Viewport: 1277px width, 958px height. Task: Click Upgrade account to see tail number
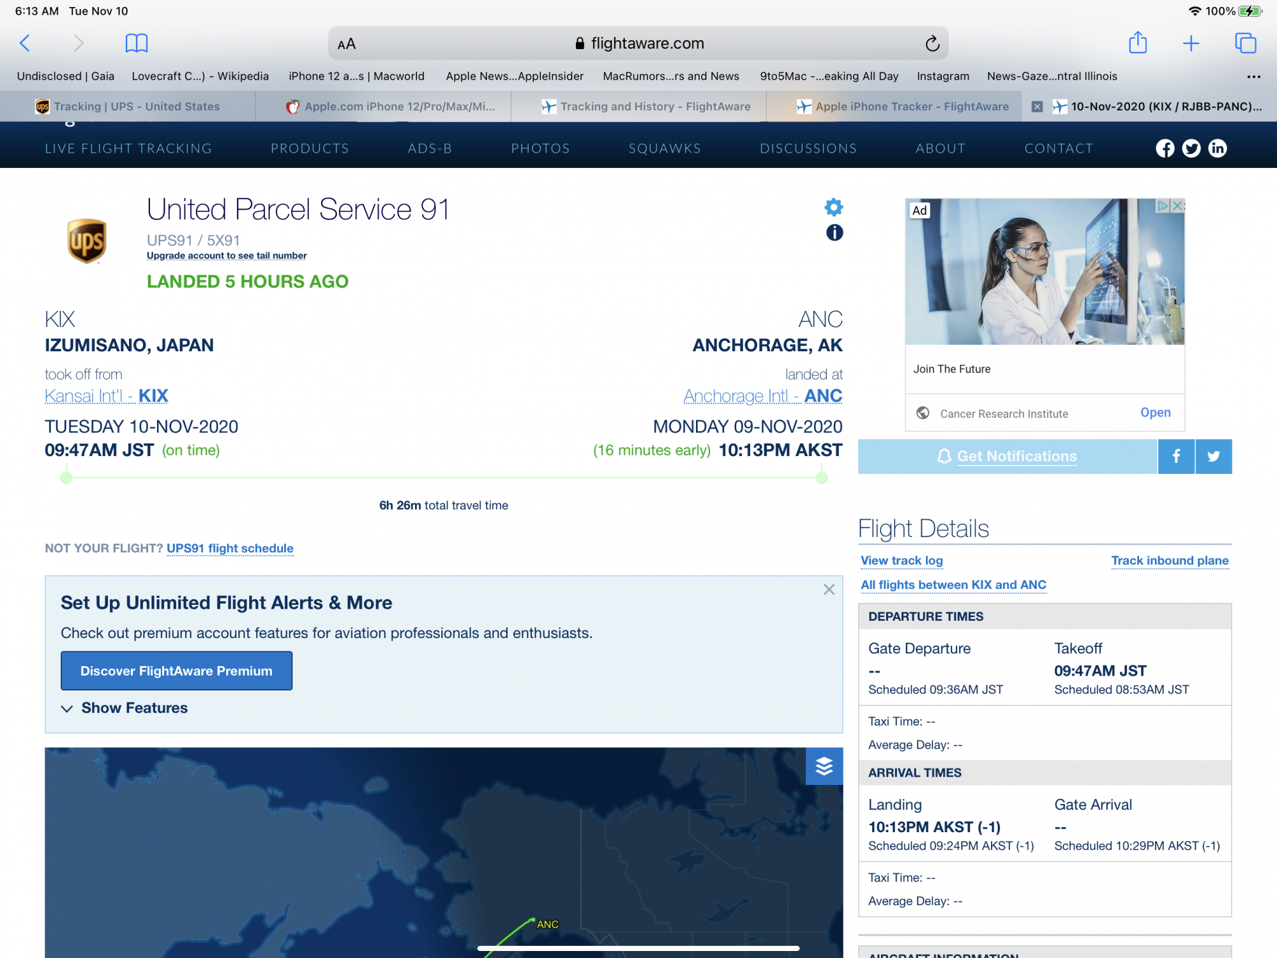click(x=227, y=255)
